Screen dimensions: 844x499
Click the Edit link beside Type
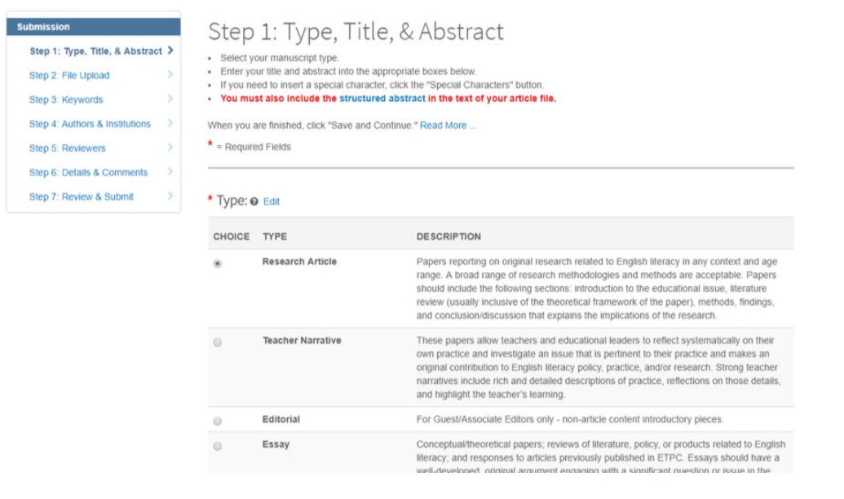coord(272,201)
